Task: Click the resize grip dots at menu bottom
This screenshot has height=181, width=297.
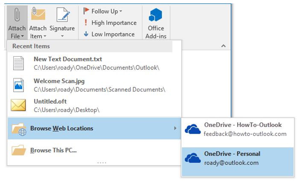Action: tap(102, 163)
